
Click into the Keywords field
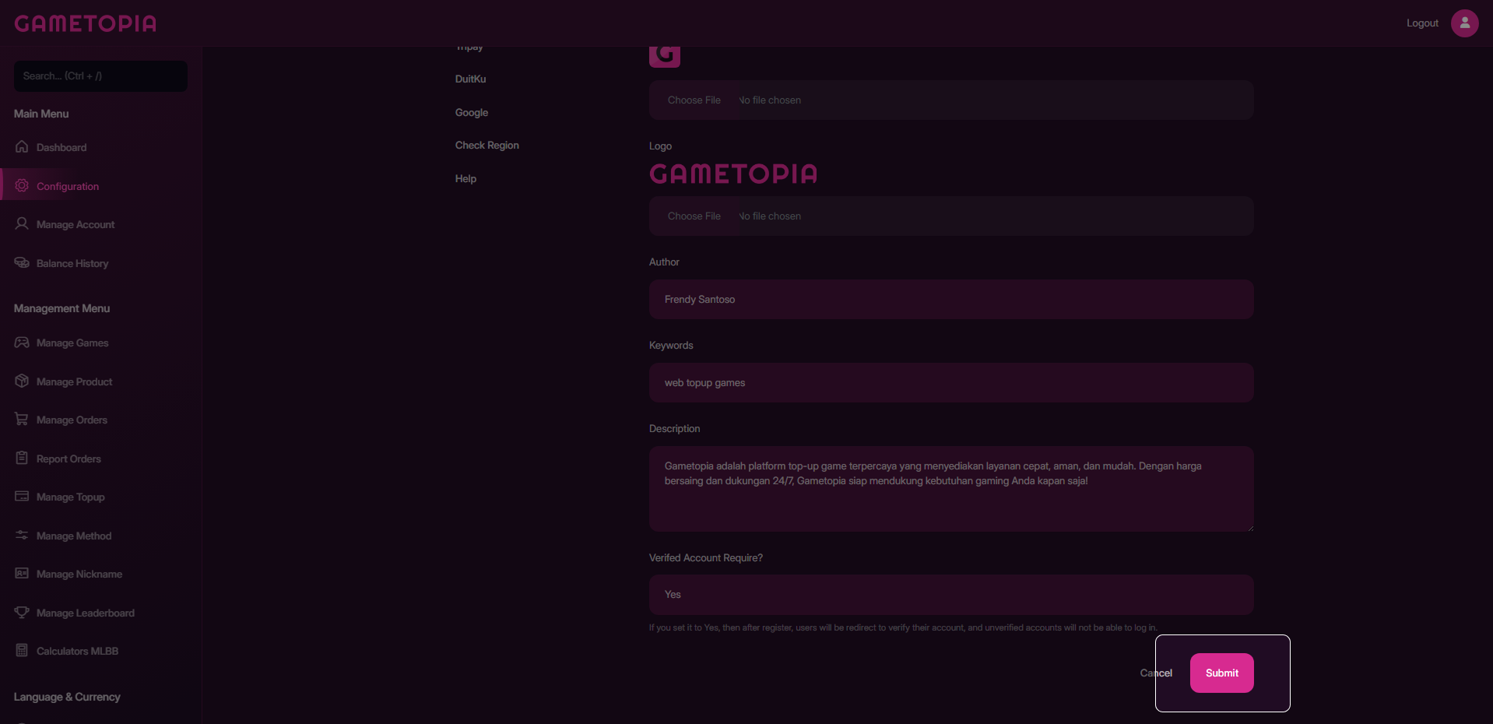click(x=950, y=382)
